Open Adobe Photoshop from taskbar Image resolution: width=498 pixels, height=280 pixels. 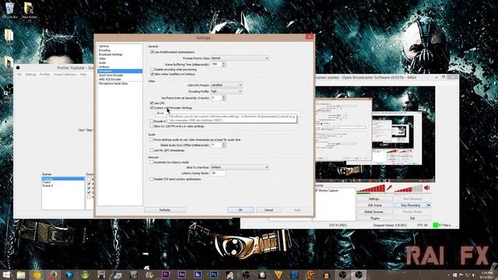click(214, 275)
